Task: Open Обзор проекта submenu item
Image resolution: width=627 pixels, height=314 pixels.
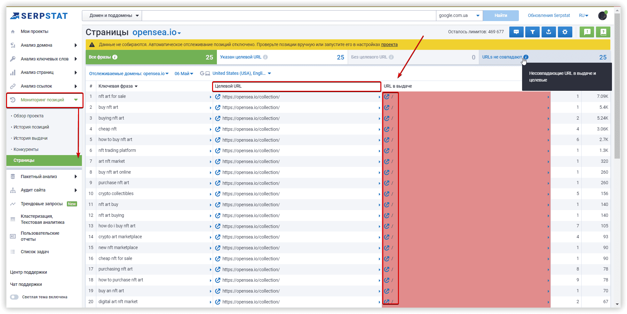Action: click(x=28, y=116)
